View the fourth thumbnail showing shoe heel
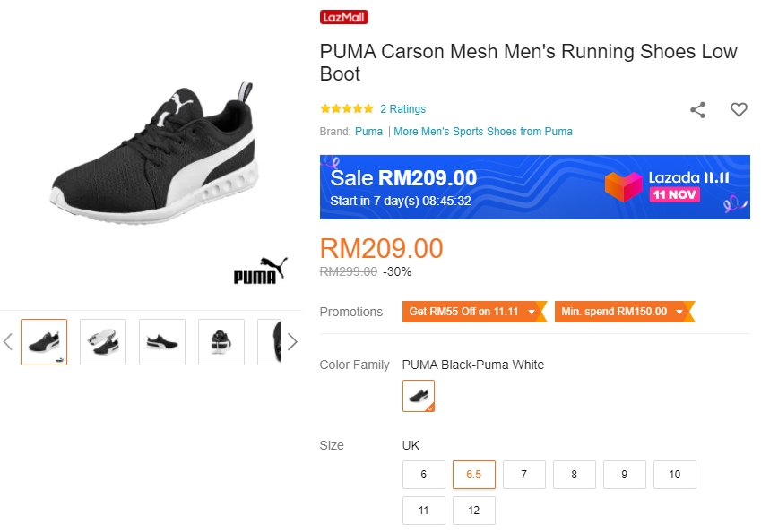The height and width of the screenshot is (532, 761). point(221,342)
